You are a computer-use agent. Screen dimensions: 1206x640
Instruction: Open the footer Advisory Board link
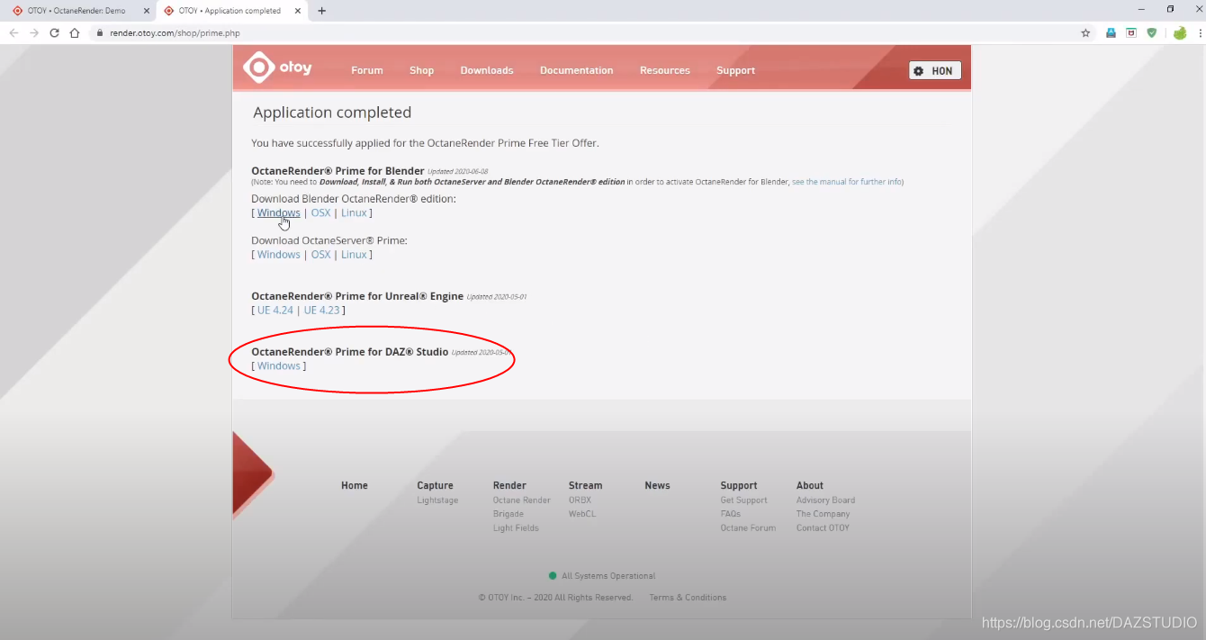pyautogui.click(x=825, y=500)
